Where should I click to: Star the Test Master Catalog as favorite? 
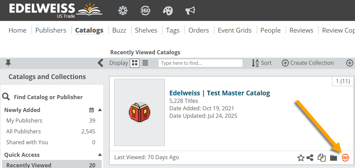click(301, 157)
